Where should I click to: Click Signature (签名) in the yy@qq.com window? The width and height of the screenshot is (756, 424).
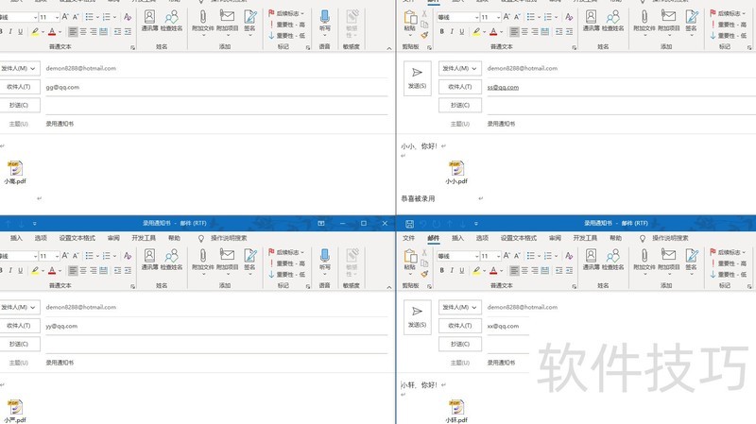[x=249, y=262]
